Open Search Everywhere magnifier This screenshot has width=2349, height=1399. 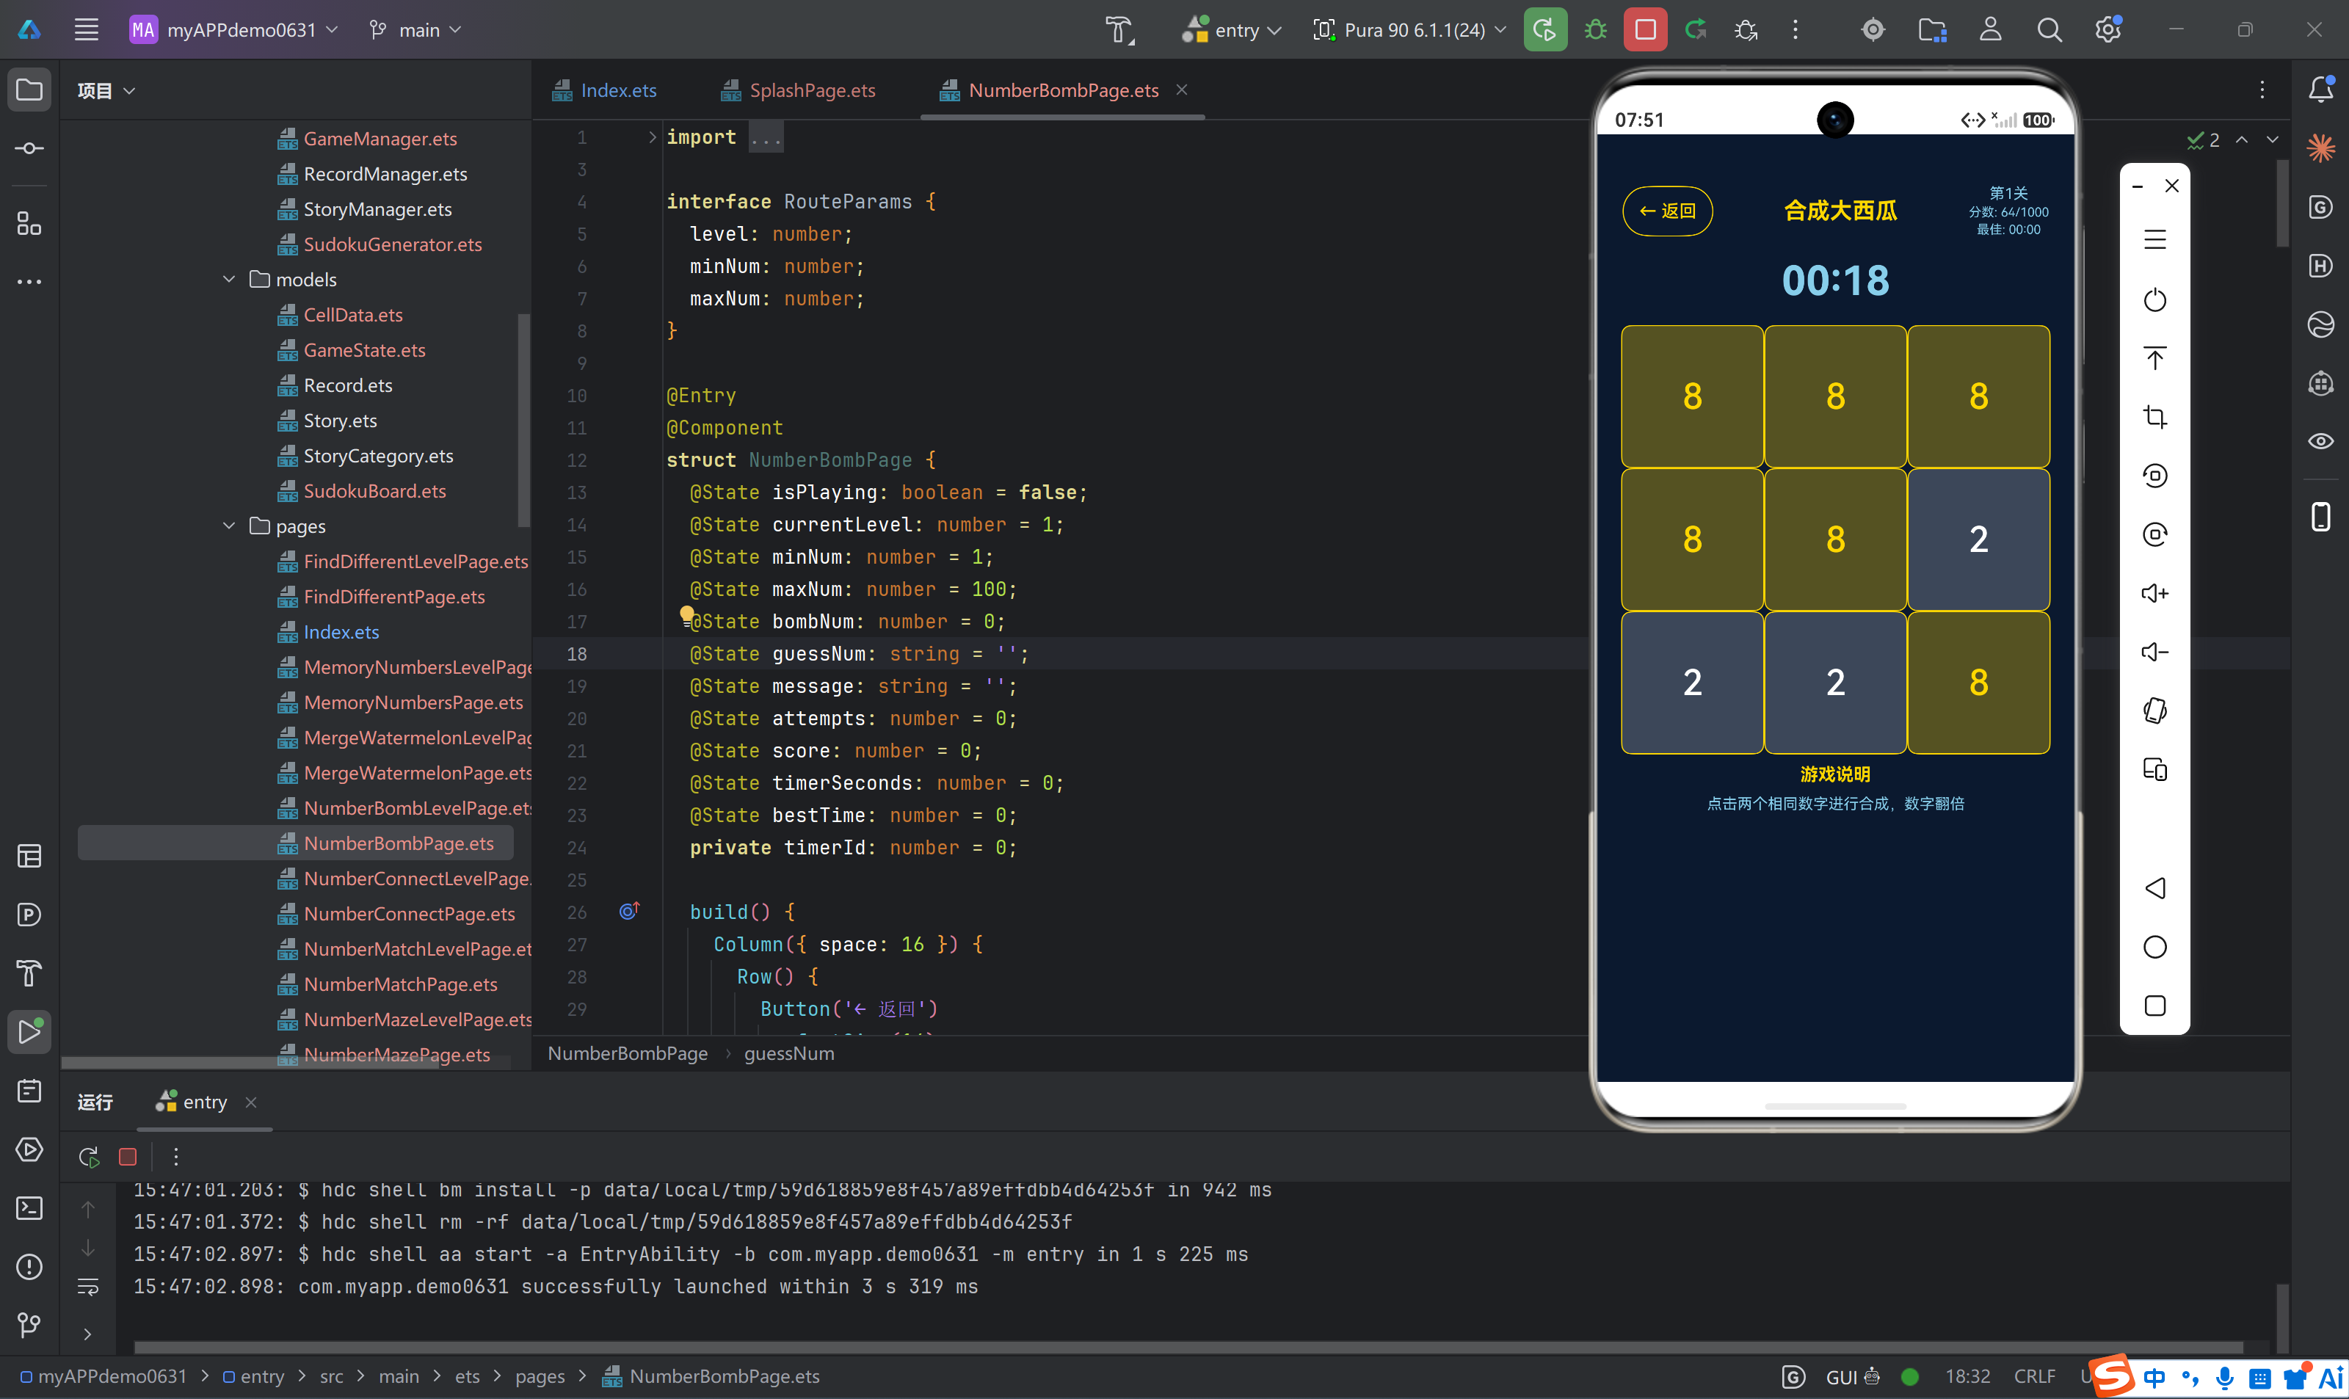point(2050,29)
